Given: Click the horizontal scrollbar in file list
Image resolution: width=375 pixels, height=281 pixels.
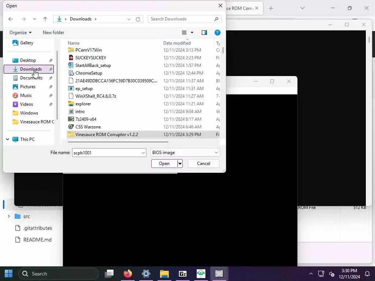Looking at the screenshot, I should tap(118, 142).
